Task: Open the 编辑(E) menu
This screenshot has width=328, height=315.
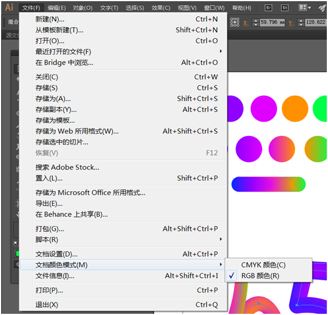Action: coord(56,8)
